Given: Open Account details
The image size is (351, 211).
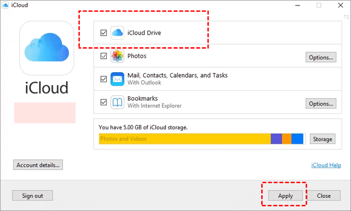Looking at the screenshot, I should [38, 164].
